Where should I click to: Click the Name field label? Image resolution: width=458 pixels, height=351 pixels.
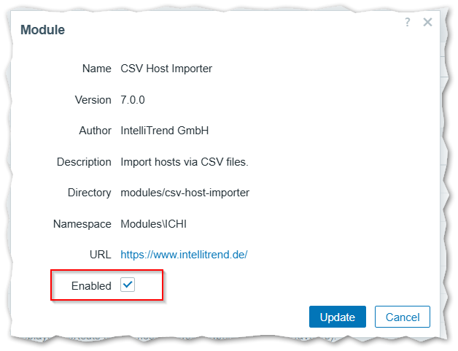pyautogui.click(x=96, y=69)
